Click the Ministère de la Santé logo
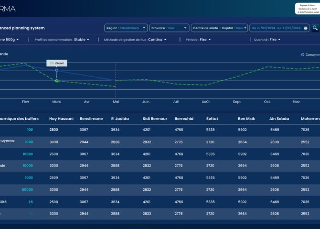 click(307, 8)
